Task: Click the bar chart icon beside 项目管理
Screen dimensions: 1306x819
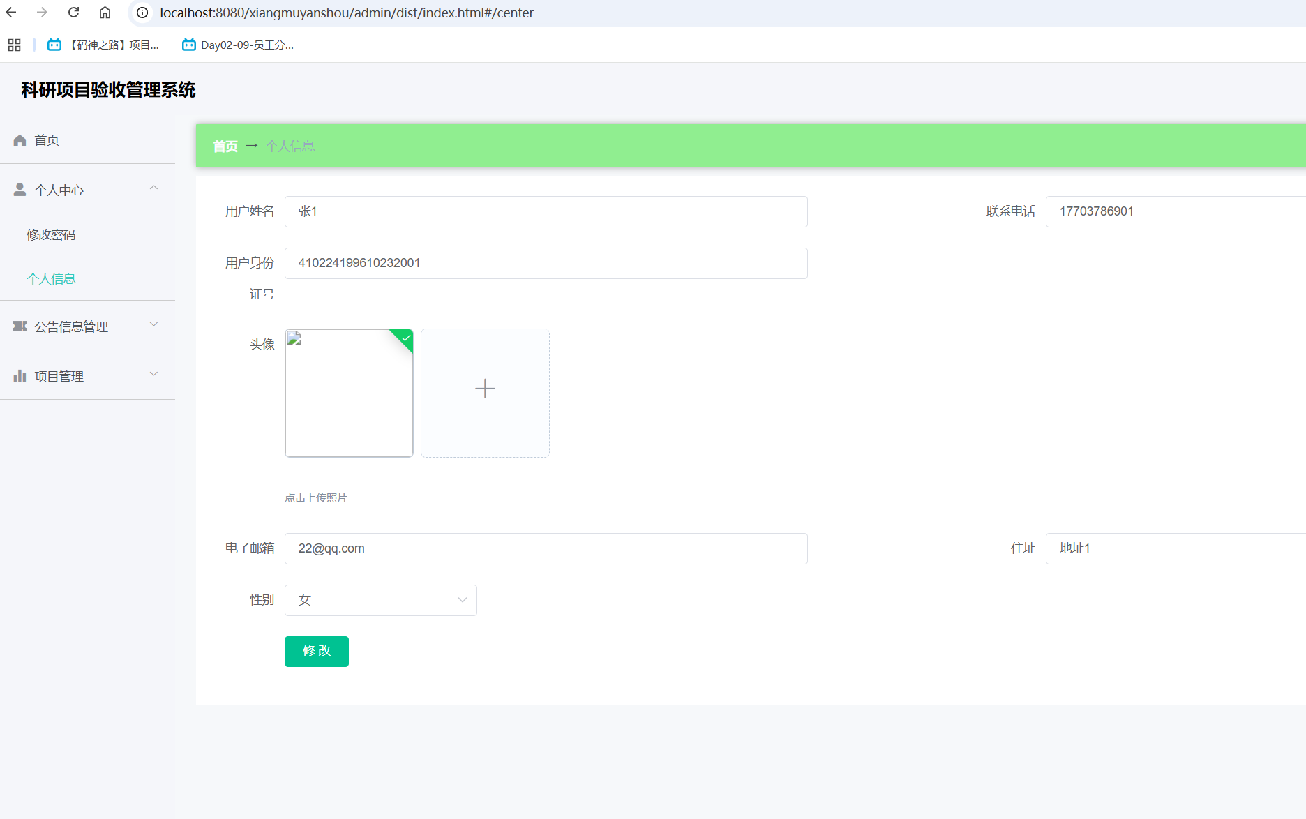Action: [20, 376]
